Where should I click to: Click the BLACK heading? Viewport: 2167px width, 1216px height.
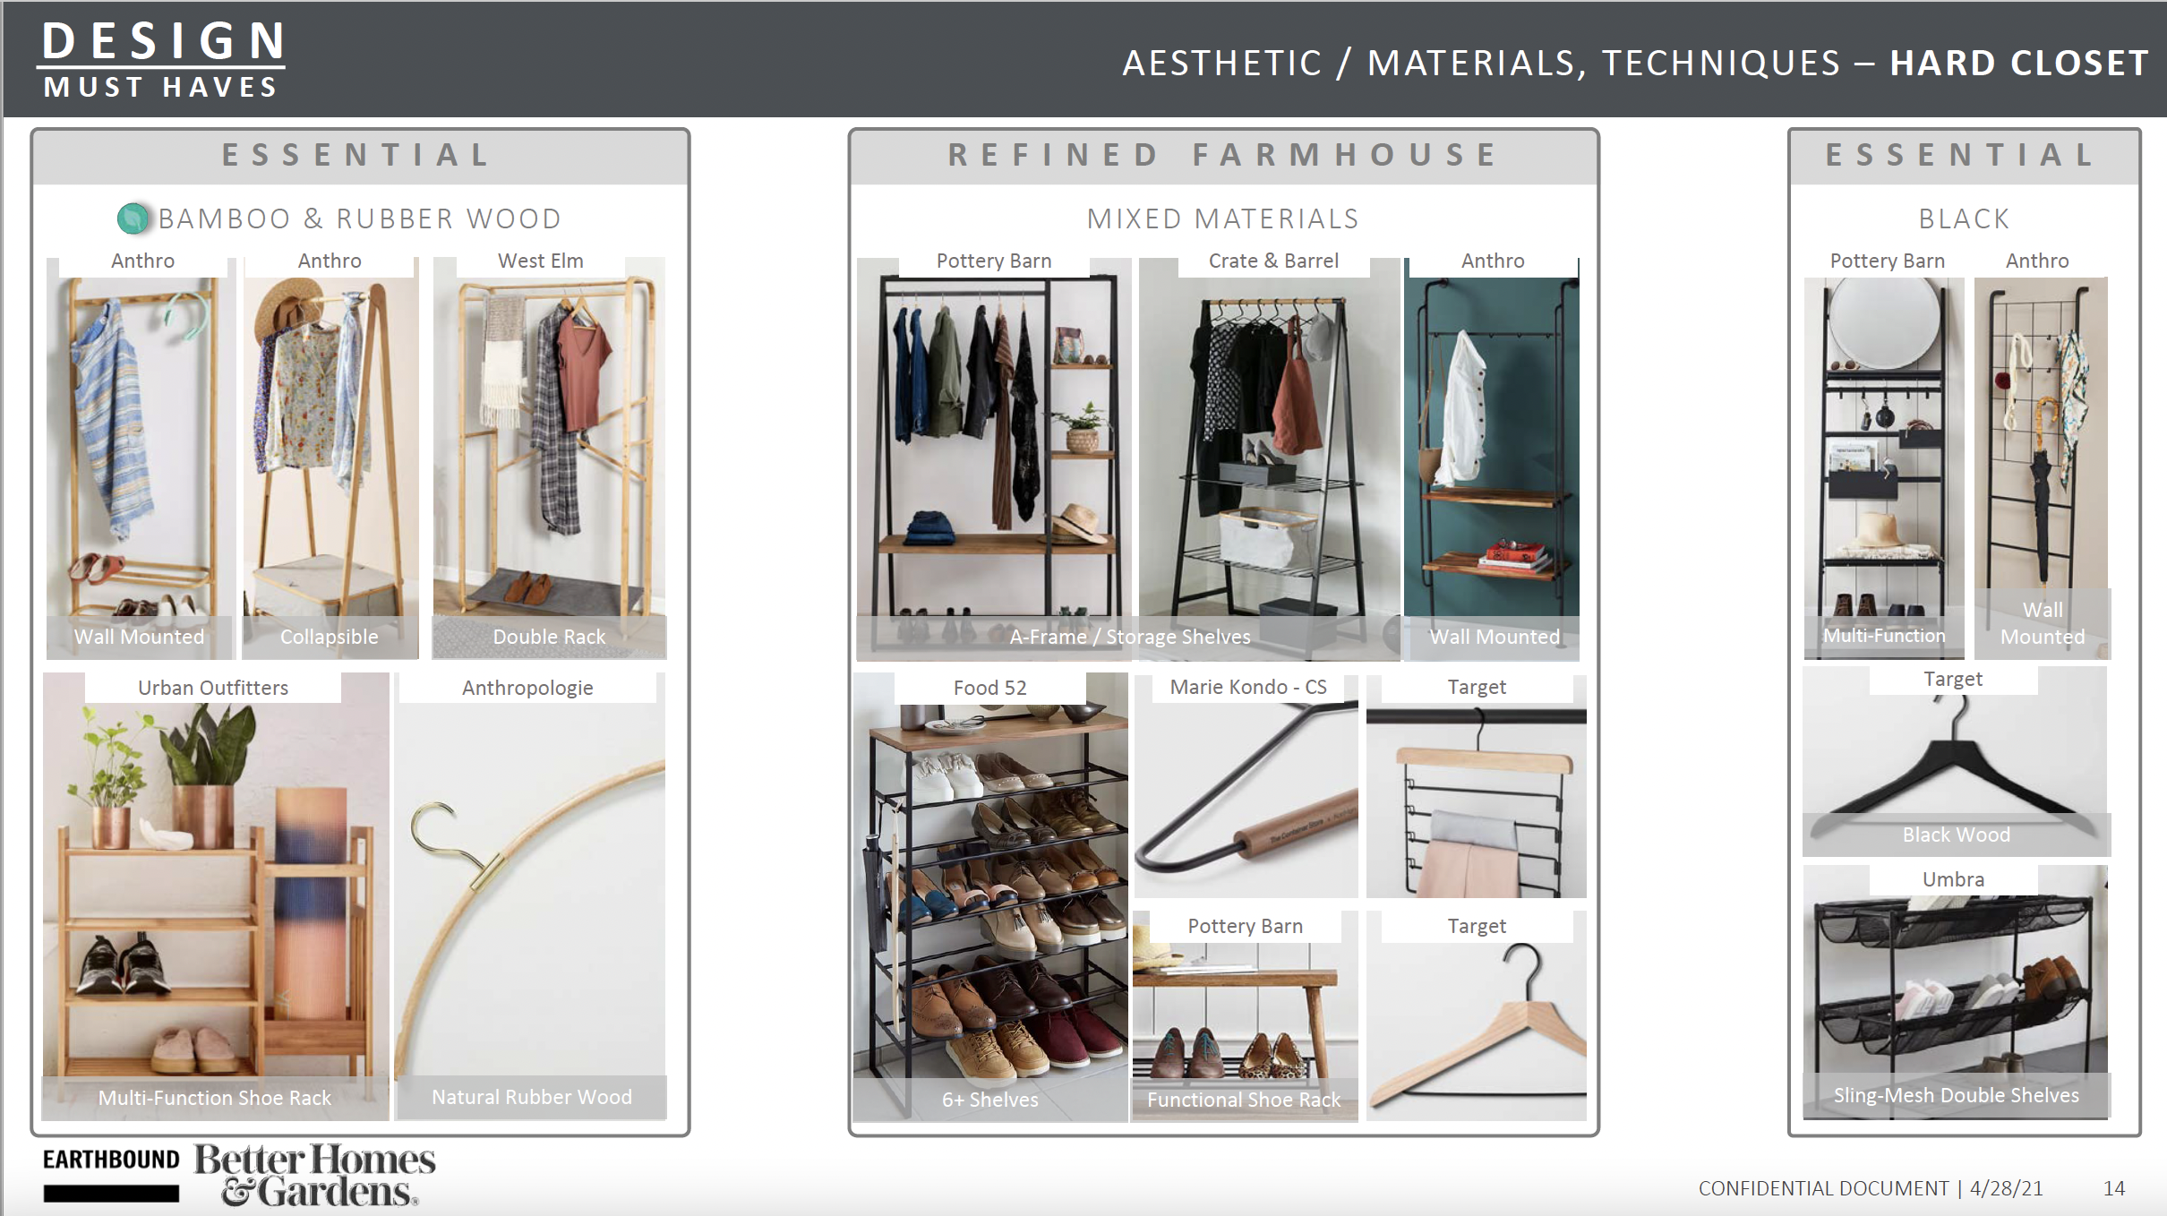1964,218
